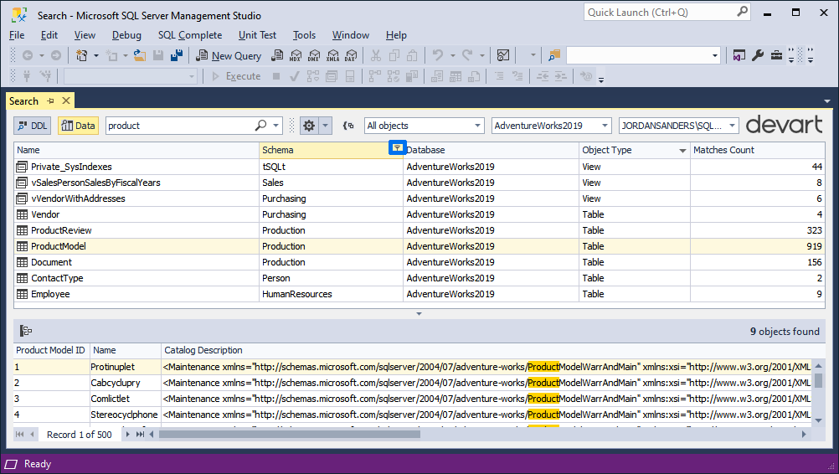Click the Catalog Description column header
Viewport: 839px width, 474px height.
point(486,350)
